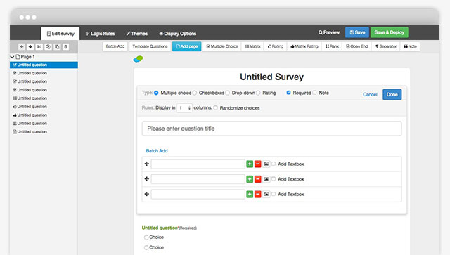Click the question title input field
Screen dimensions: 450x255
[272, 129]
